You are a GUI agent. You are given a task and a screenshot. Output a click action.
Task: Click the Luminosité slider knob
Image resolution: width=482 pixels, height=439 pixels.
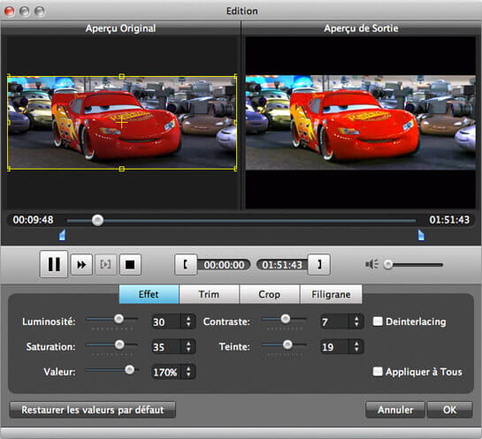click(119, 319)
